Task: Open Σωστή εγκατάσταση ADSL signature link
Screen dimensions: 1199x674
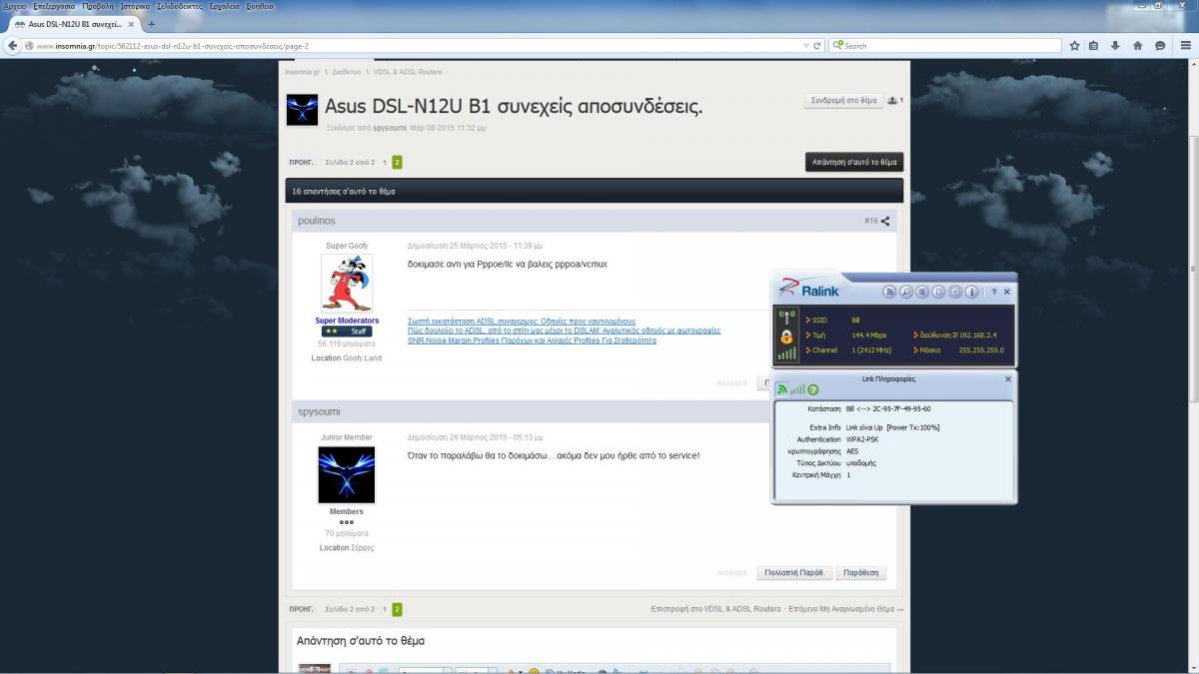Action: tap(522, 321)
